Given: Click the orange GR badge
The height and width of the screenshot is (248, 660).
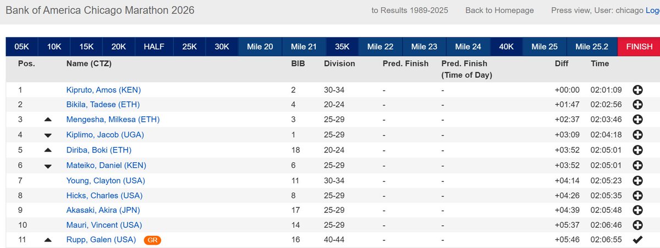Looking at the screenshot, I should (152, 240).
